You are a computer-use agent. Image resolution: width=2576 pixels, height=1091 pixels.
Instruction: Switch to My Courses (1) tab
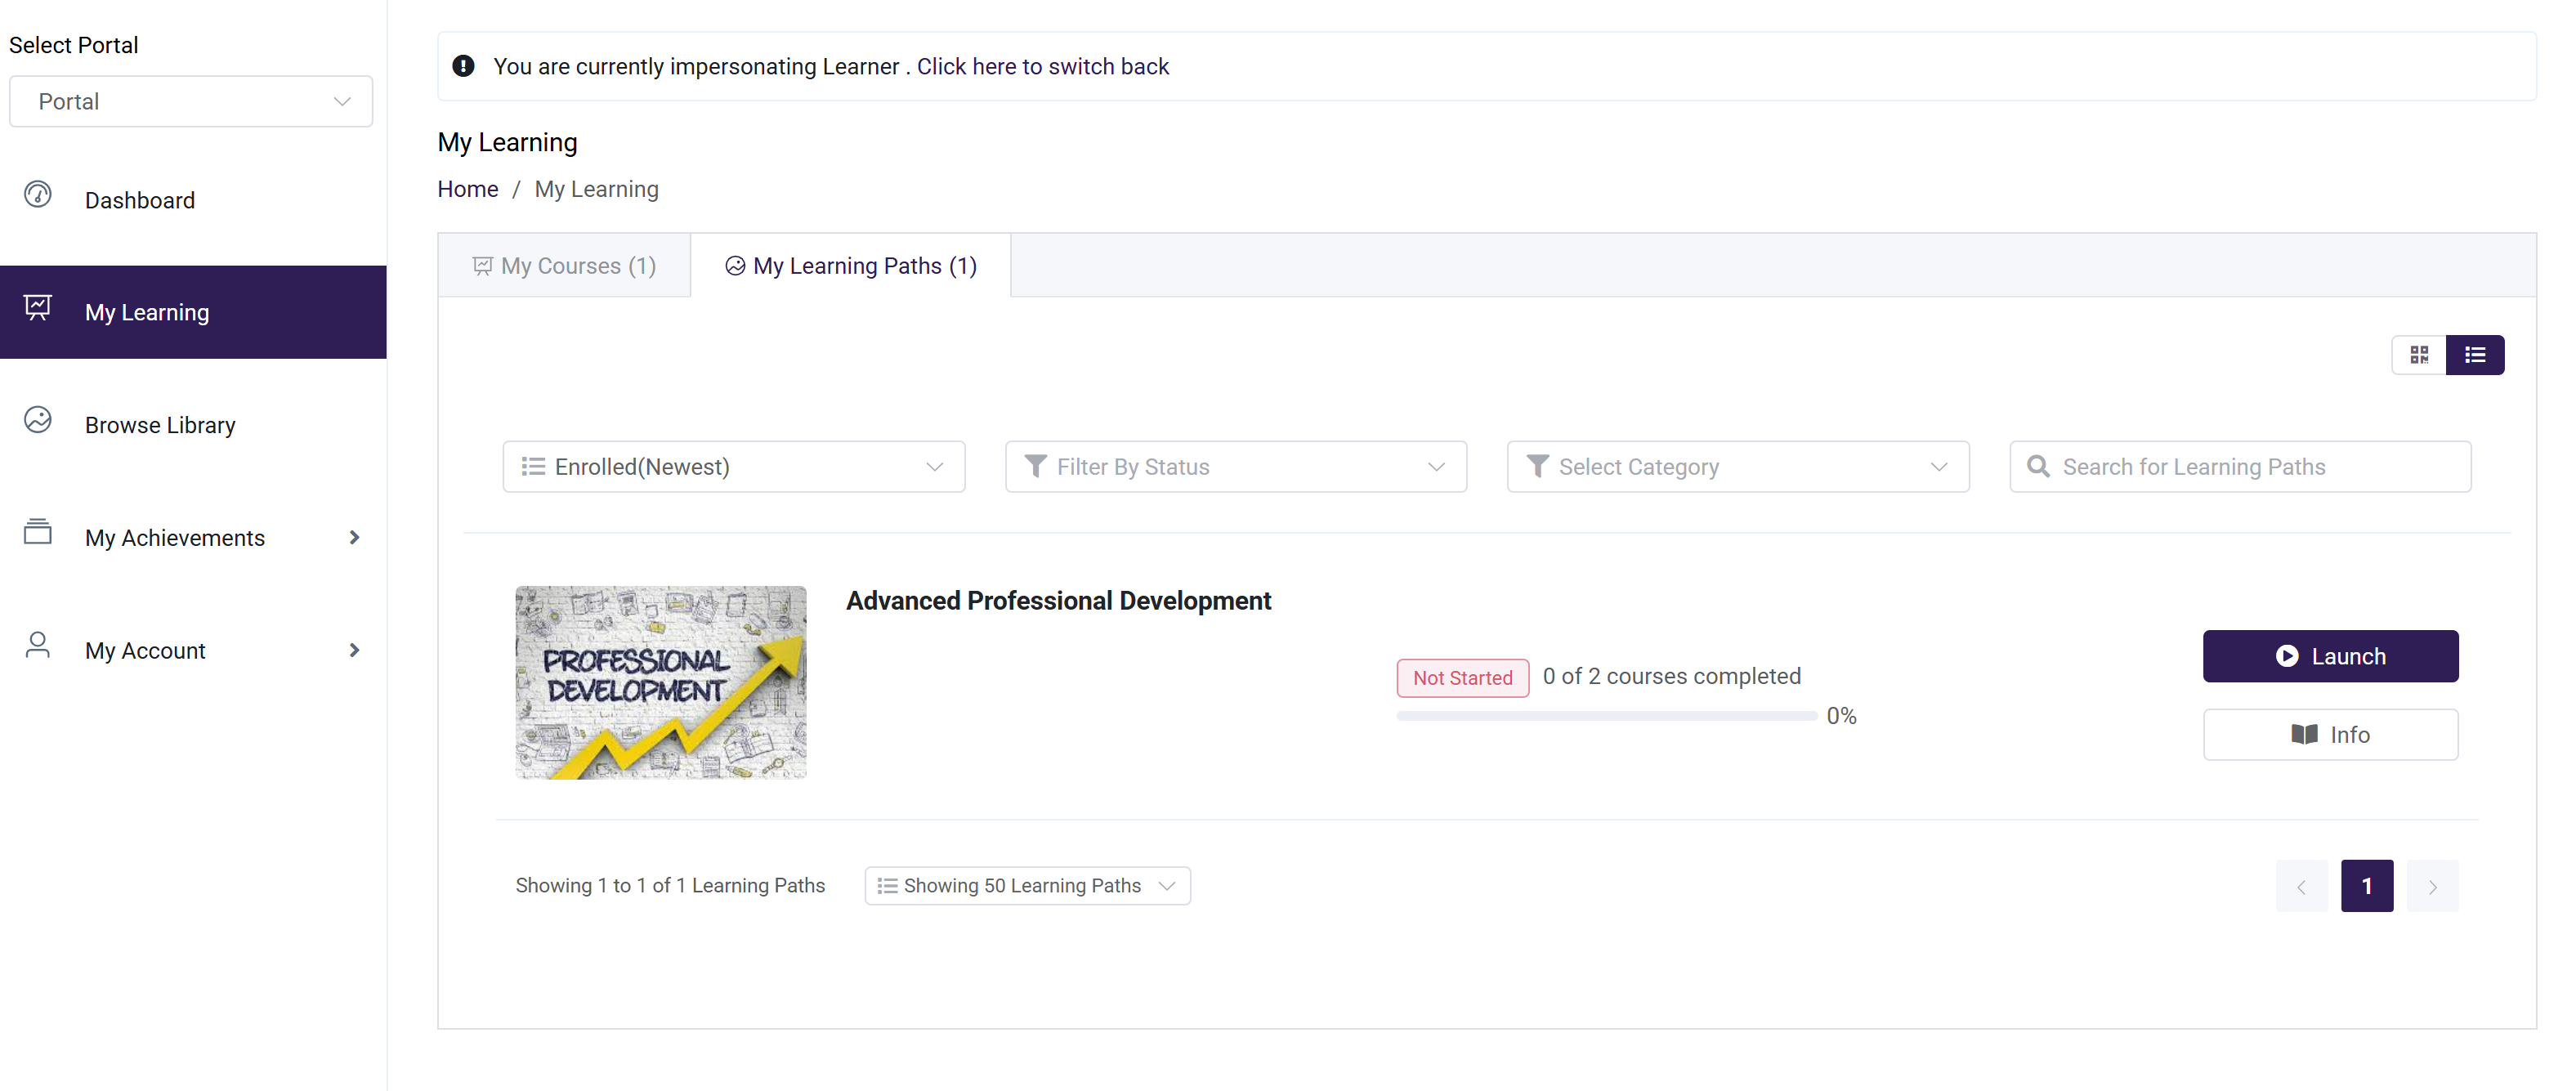tap(564, 266)
